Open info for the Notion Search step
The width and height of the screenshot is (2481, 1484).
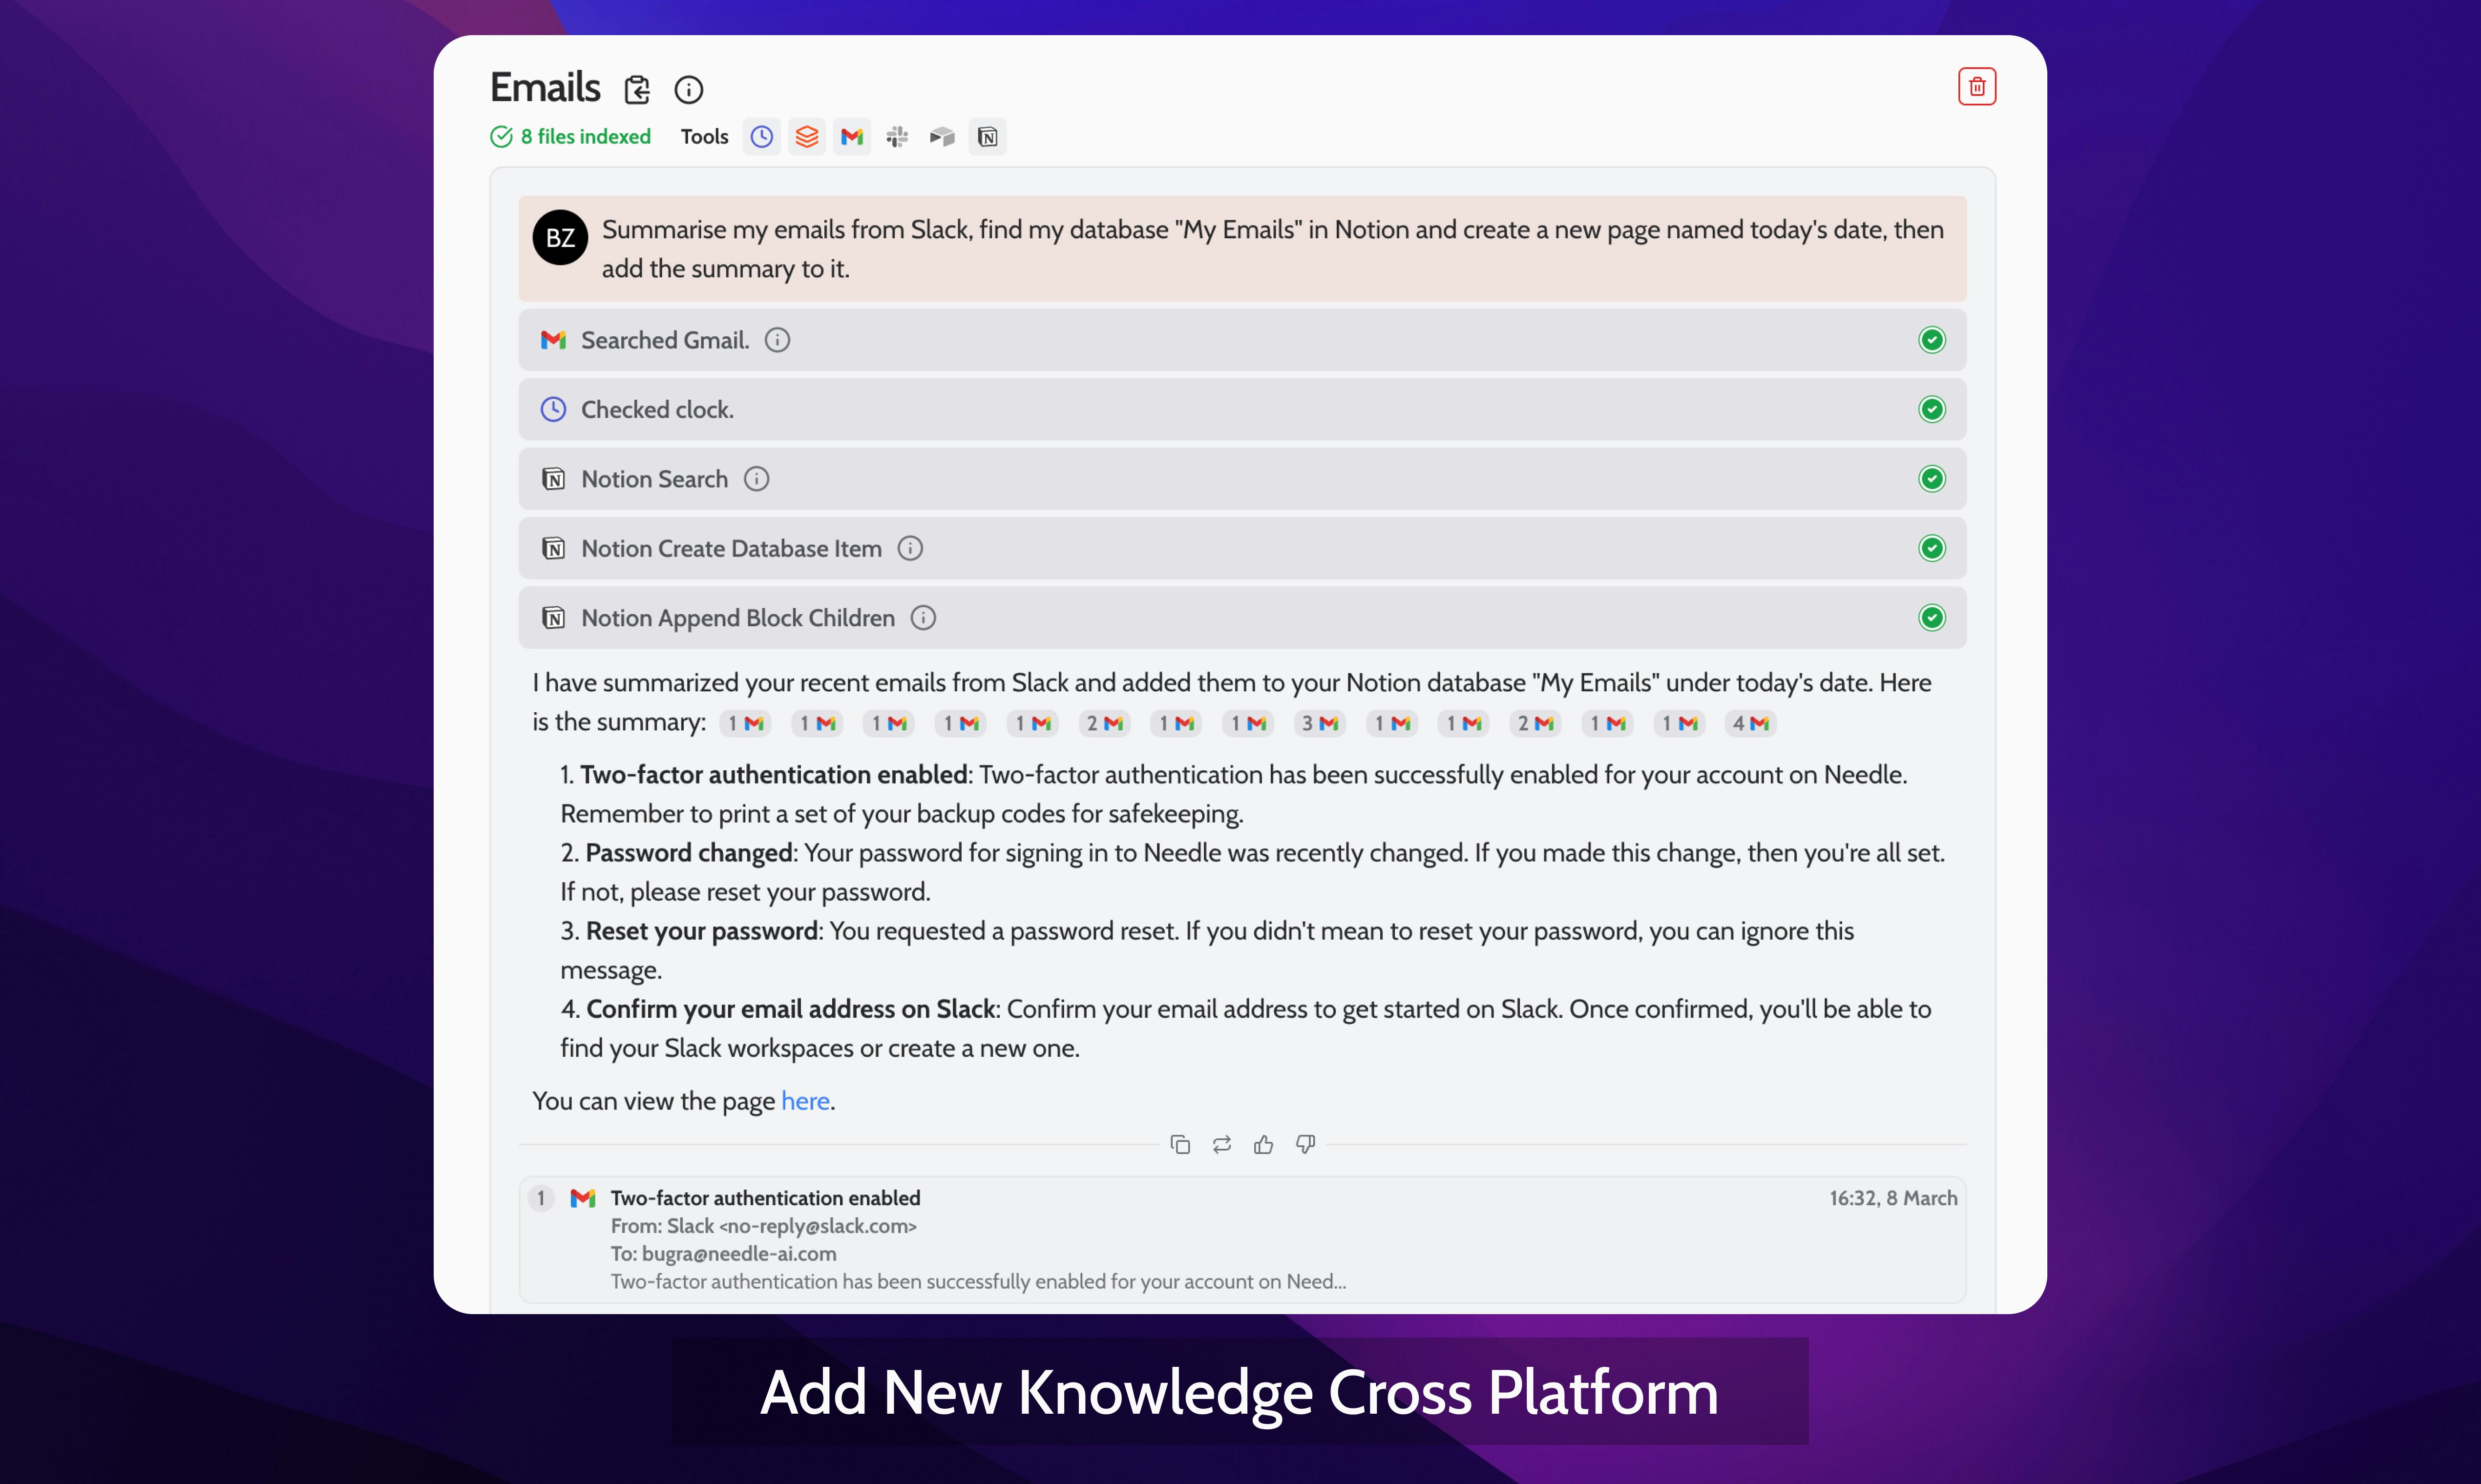point(757,479)
